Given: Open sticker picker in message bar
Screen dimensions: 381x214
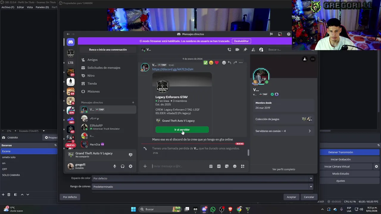Looking at the screenshot, I should tap(227, 166).
